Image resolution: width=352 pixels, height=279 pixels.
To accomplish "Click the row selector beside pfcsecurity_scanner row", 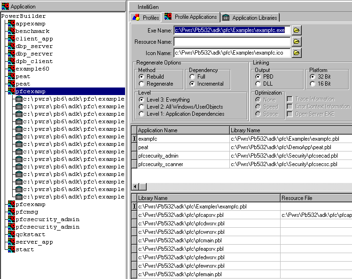I will pos(134,164).
